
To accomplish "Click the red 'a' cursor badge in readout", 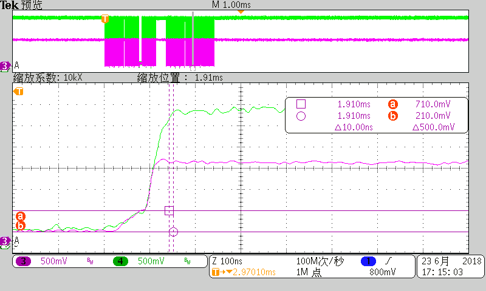I will [x=392, y=104].
